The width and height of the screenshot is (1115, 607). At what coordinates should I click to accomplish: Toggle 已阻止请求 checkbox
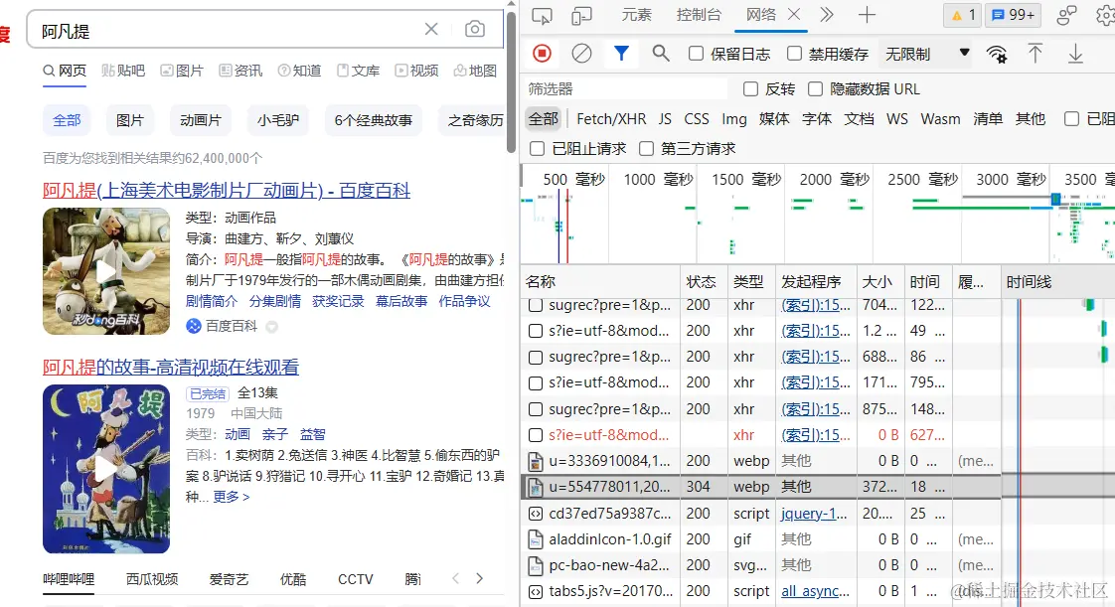pyautogui.click(x=538, y=149)
